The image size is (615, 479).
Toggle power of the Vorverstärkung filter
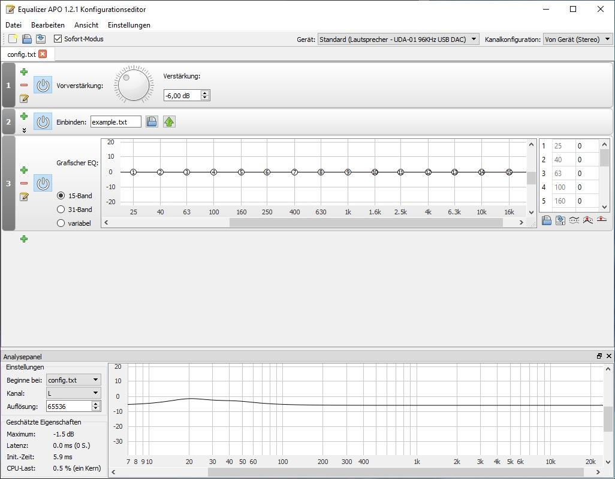click(x=43, y=86)
